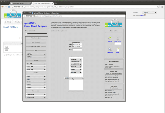165x113 pixels.
Task: Click the openQRM logo in the designer window
Action: [114, 23]
